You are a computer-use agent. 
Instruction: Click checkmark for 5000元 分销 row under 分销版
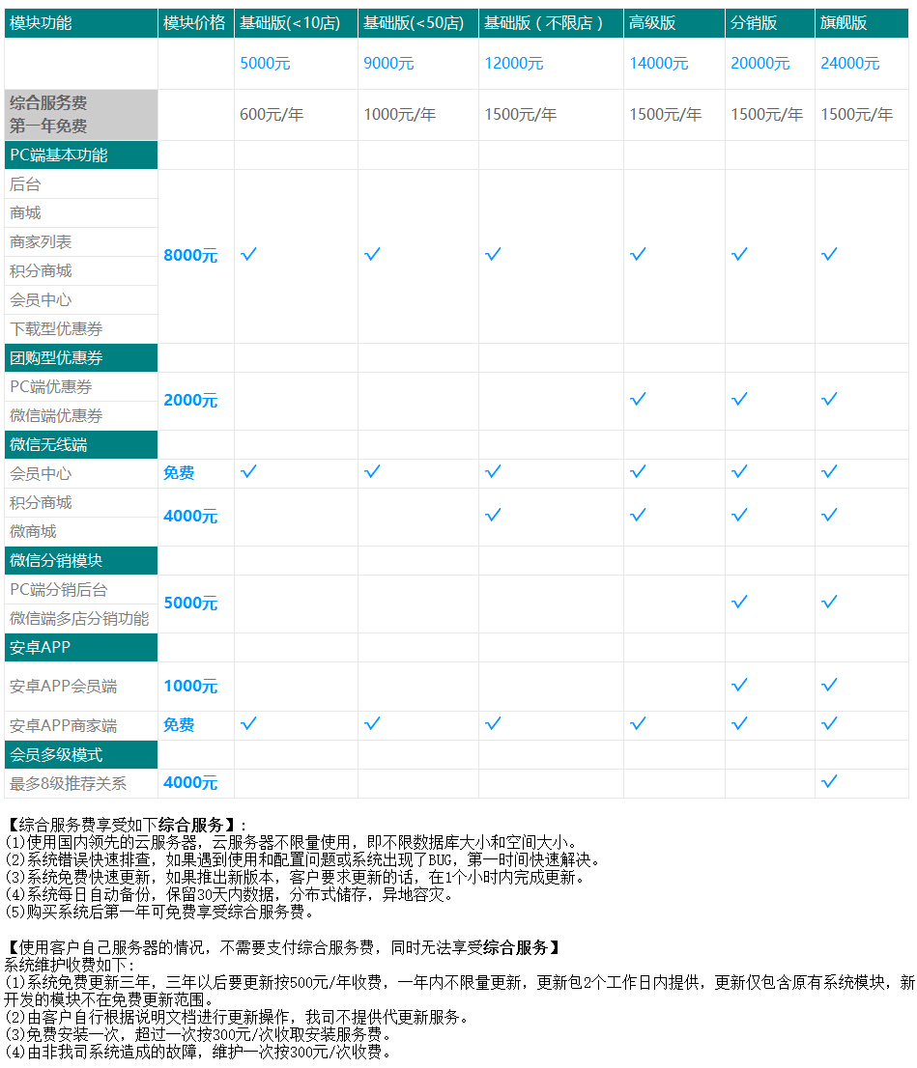[x=739, y=603]
